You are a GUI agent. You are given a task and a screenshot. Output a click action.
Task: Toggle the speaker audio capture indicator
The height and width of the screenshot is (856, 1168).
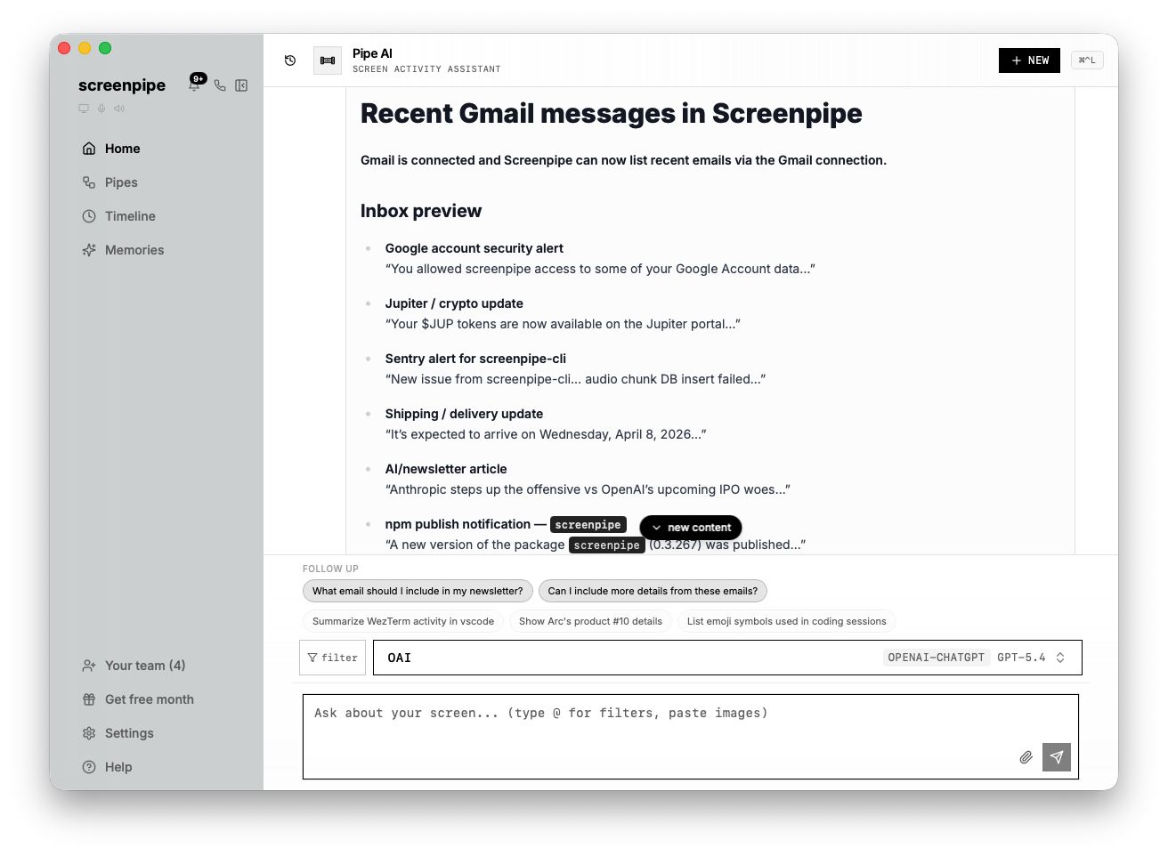(119, 109)
